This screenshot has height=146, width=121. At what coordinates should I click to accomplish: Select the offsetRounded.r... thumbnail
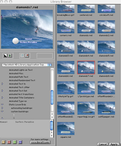(x=106, y=88)
